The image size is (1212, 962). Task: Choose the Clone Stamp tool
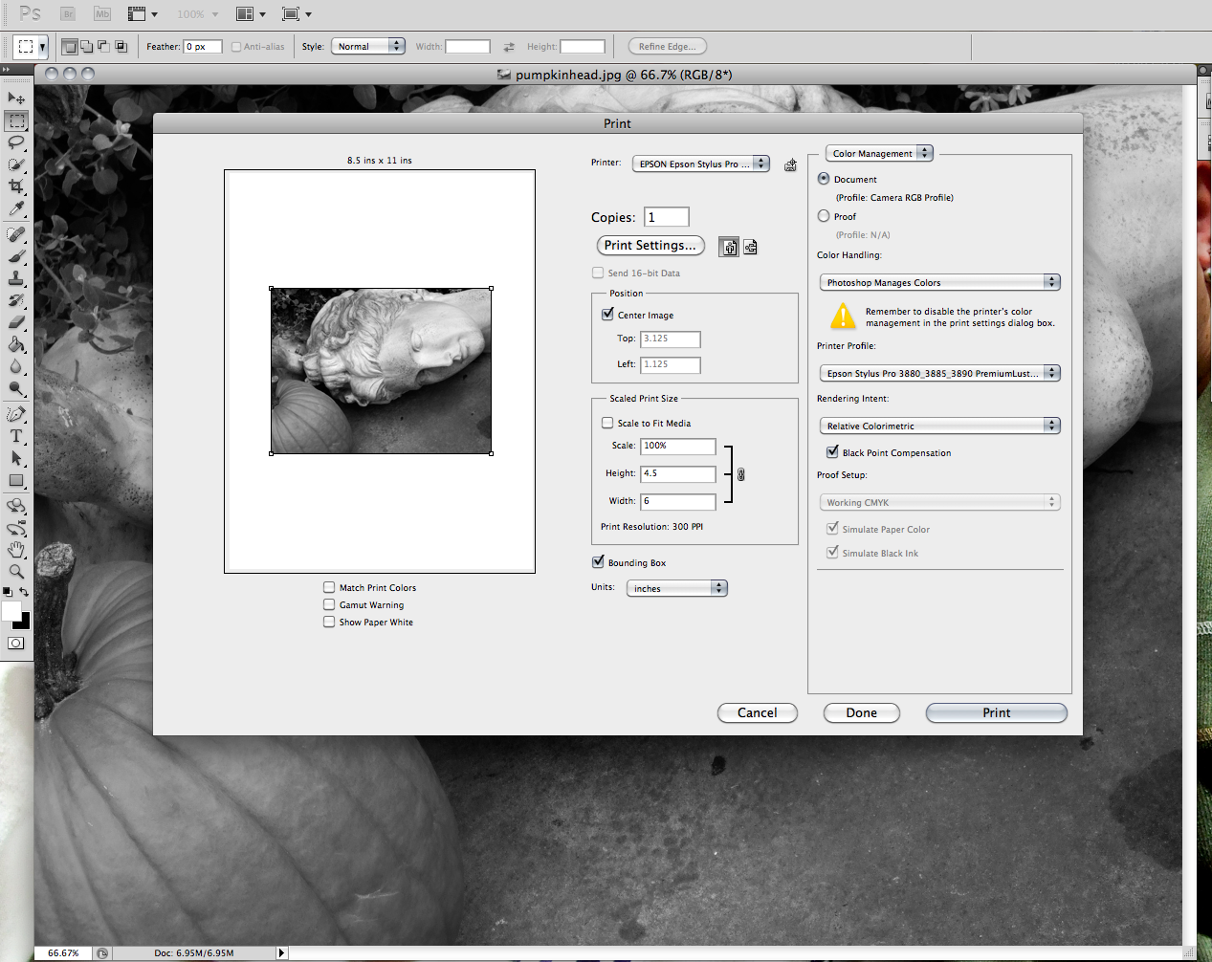click(16, 278)
